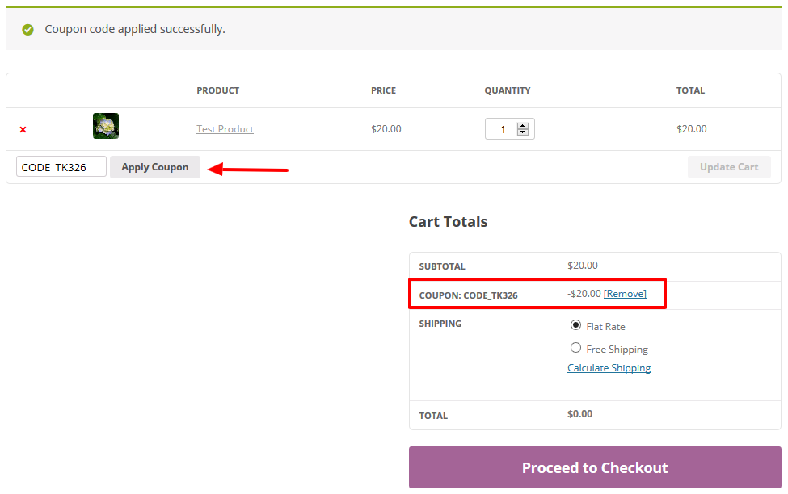Click the coupon applied success message

[135, 29]
